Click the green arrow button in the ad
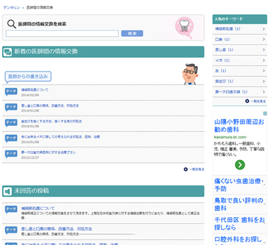269x245 pixels. click(240, 165)
